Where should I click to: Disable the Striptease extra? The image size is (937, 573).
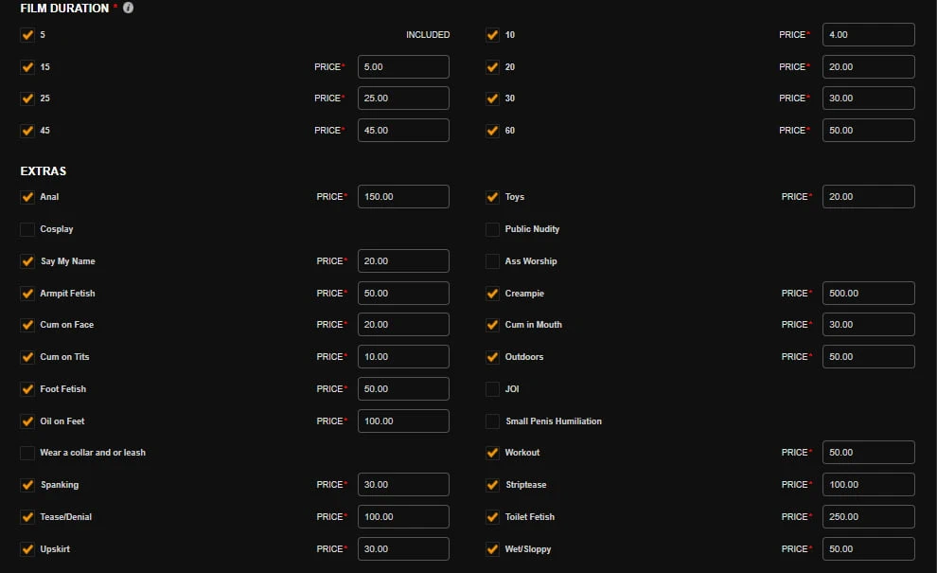492,485
